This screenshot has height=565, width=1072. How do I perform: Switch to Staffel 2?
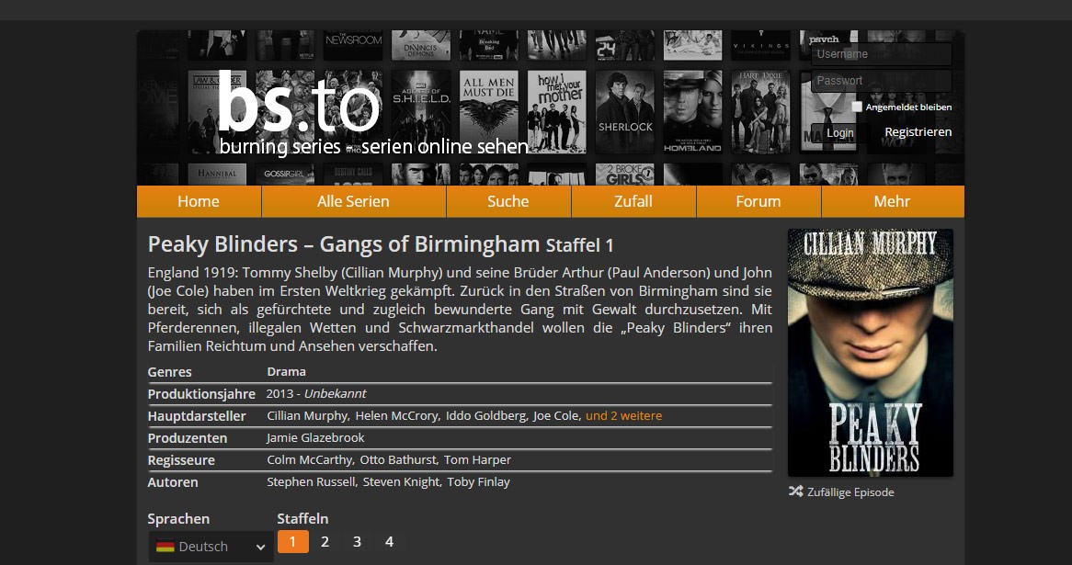coord(325,542)
